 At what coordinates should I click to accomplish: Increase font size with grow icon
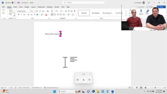pos(37,11)
